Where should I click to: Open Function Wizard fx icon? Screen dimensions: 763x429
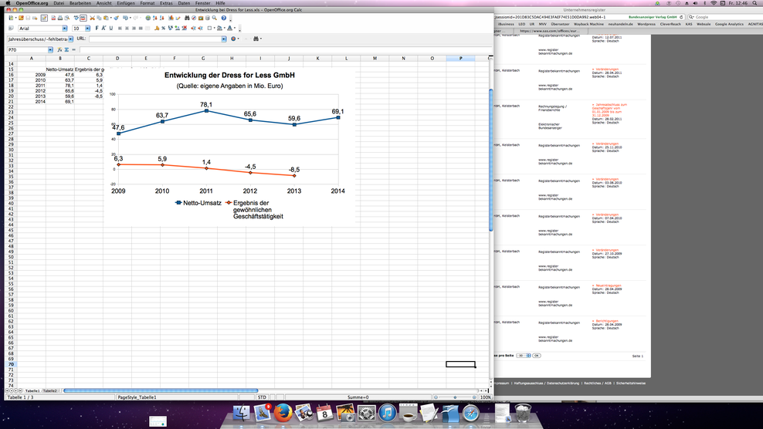tap(59, 50)
